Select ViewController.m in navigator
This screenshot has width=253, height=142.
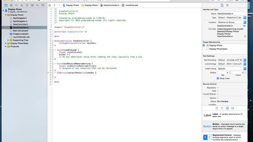pos(25,28)
